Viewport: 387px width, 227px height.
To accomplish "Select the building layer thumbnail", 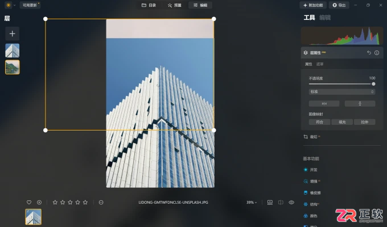I will pyautogui.click(x=13, y=51).
